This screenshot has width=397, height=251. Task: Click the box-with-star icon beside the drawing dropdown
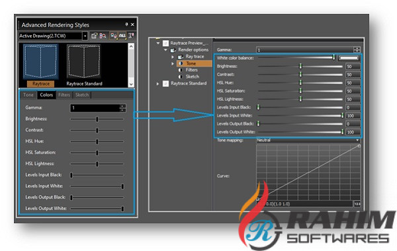[x=94, y=36]
